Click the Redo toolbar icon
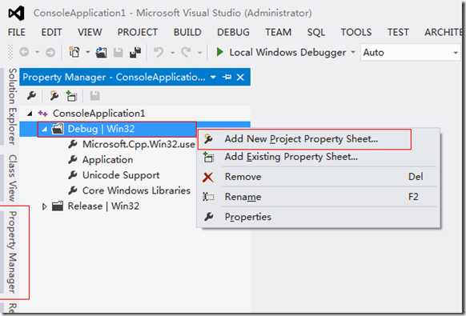 (x=187, y=53)
